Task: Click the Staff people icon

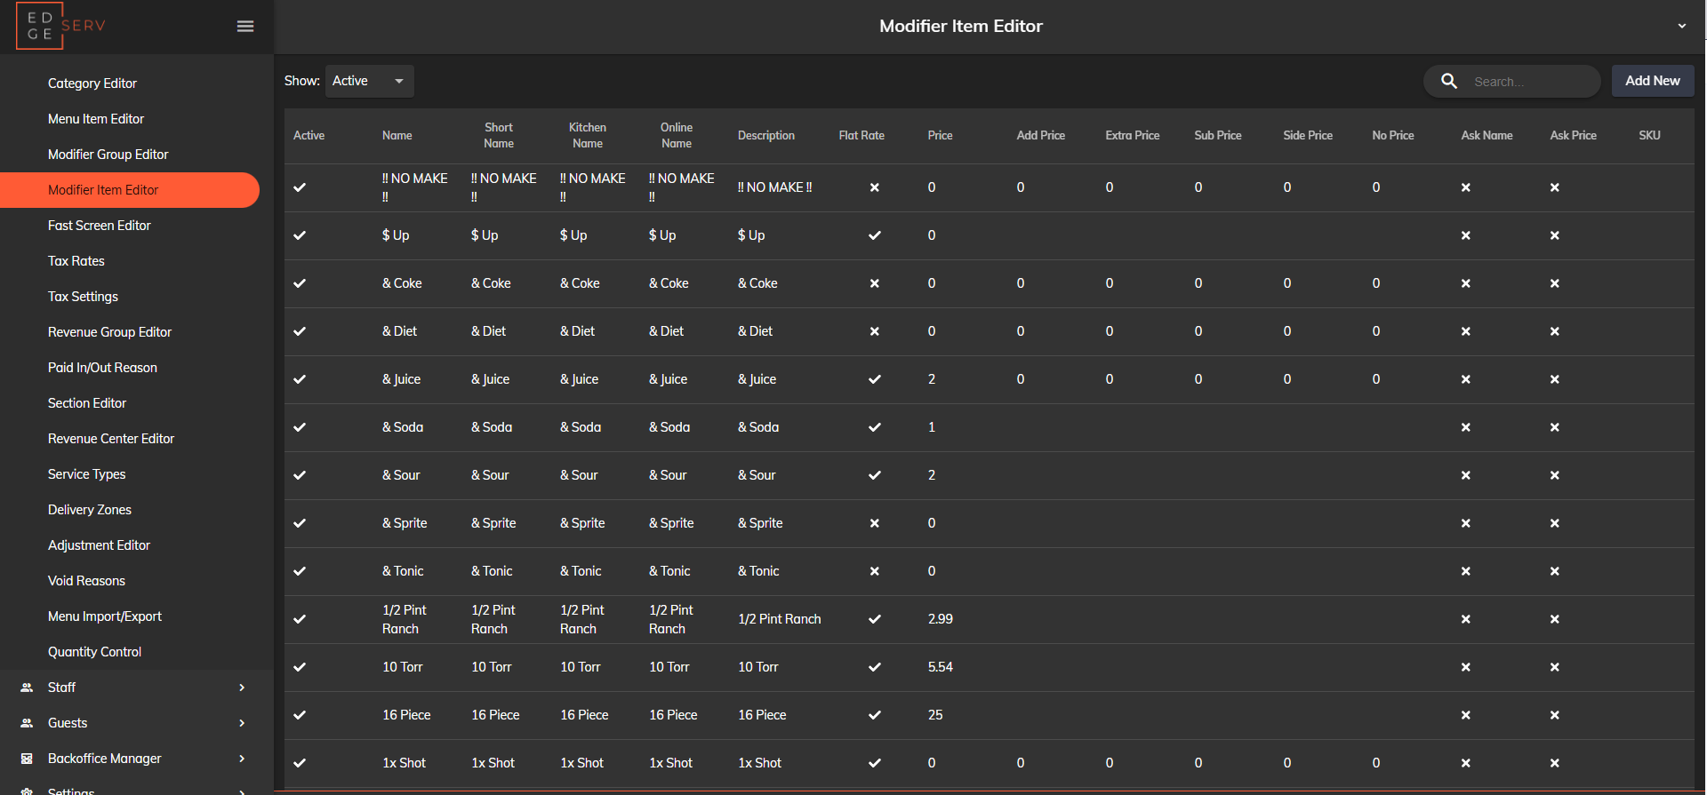Action: pyautogui.click(x=27, y=688)
